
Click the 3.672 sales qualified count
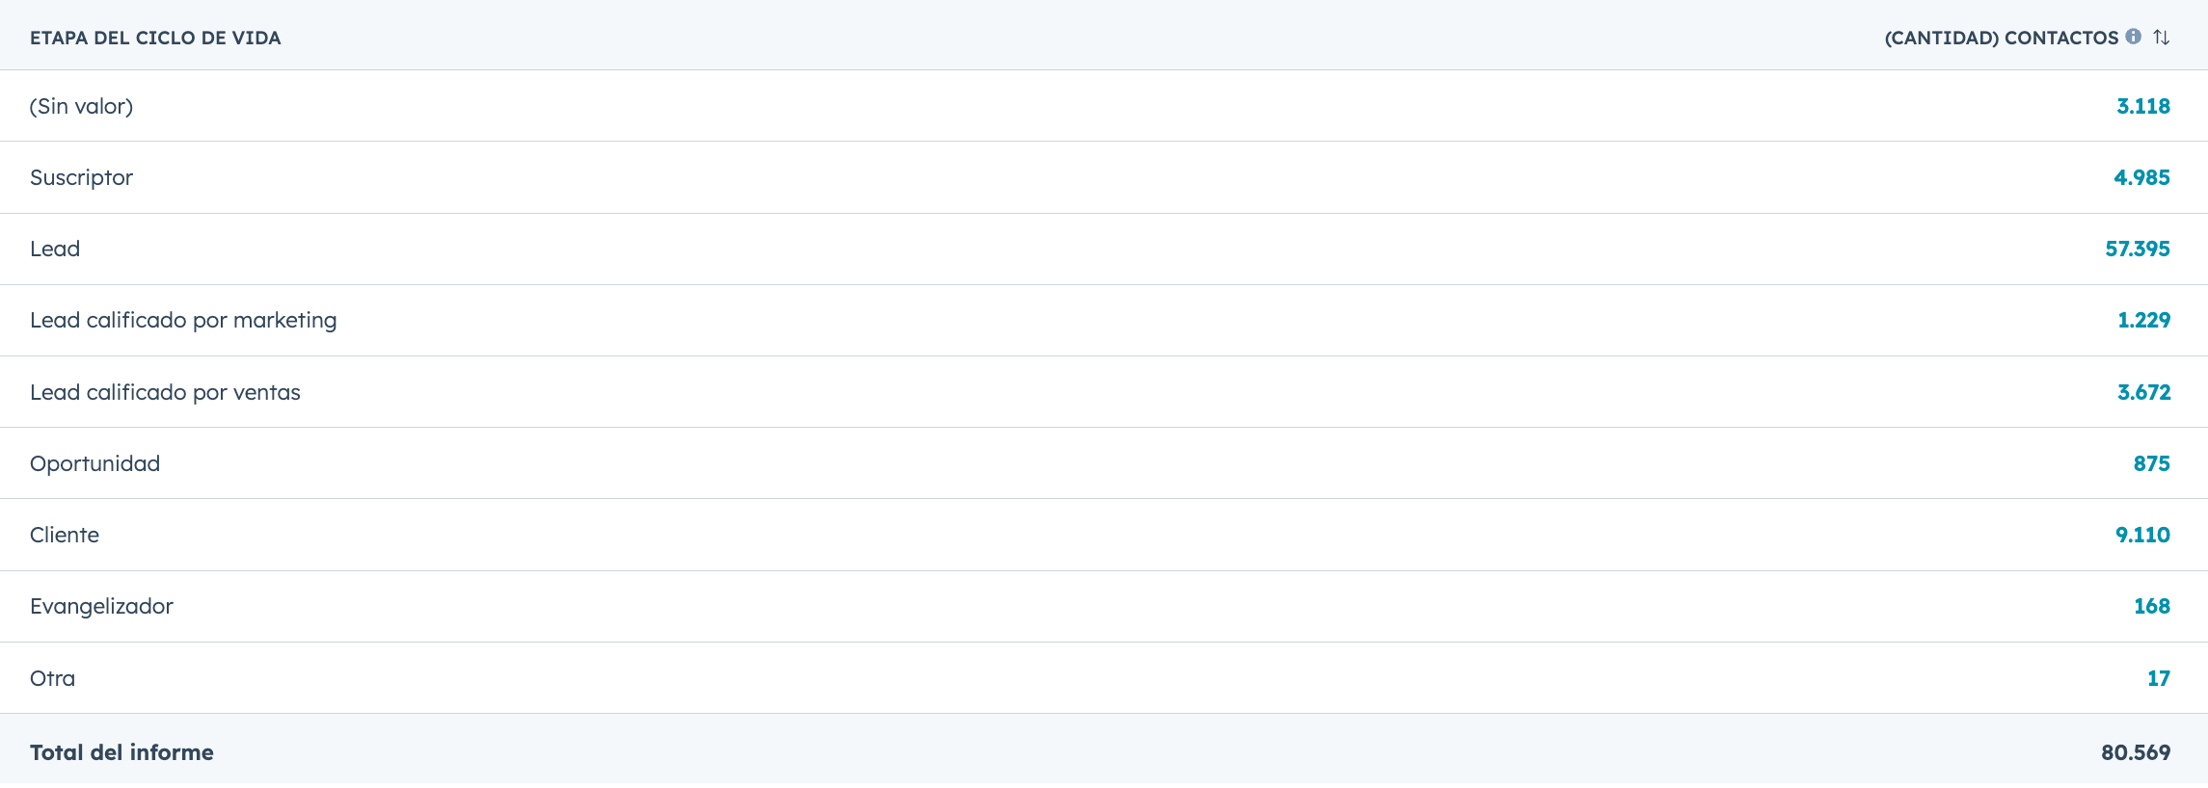(2143, 393)
